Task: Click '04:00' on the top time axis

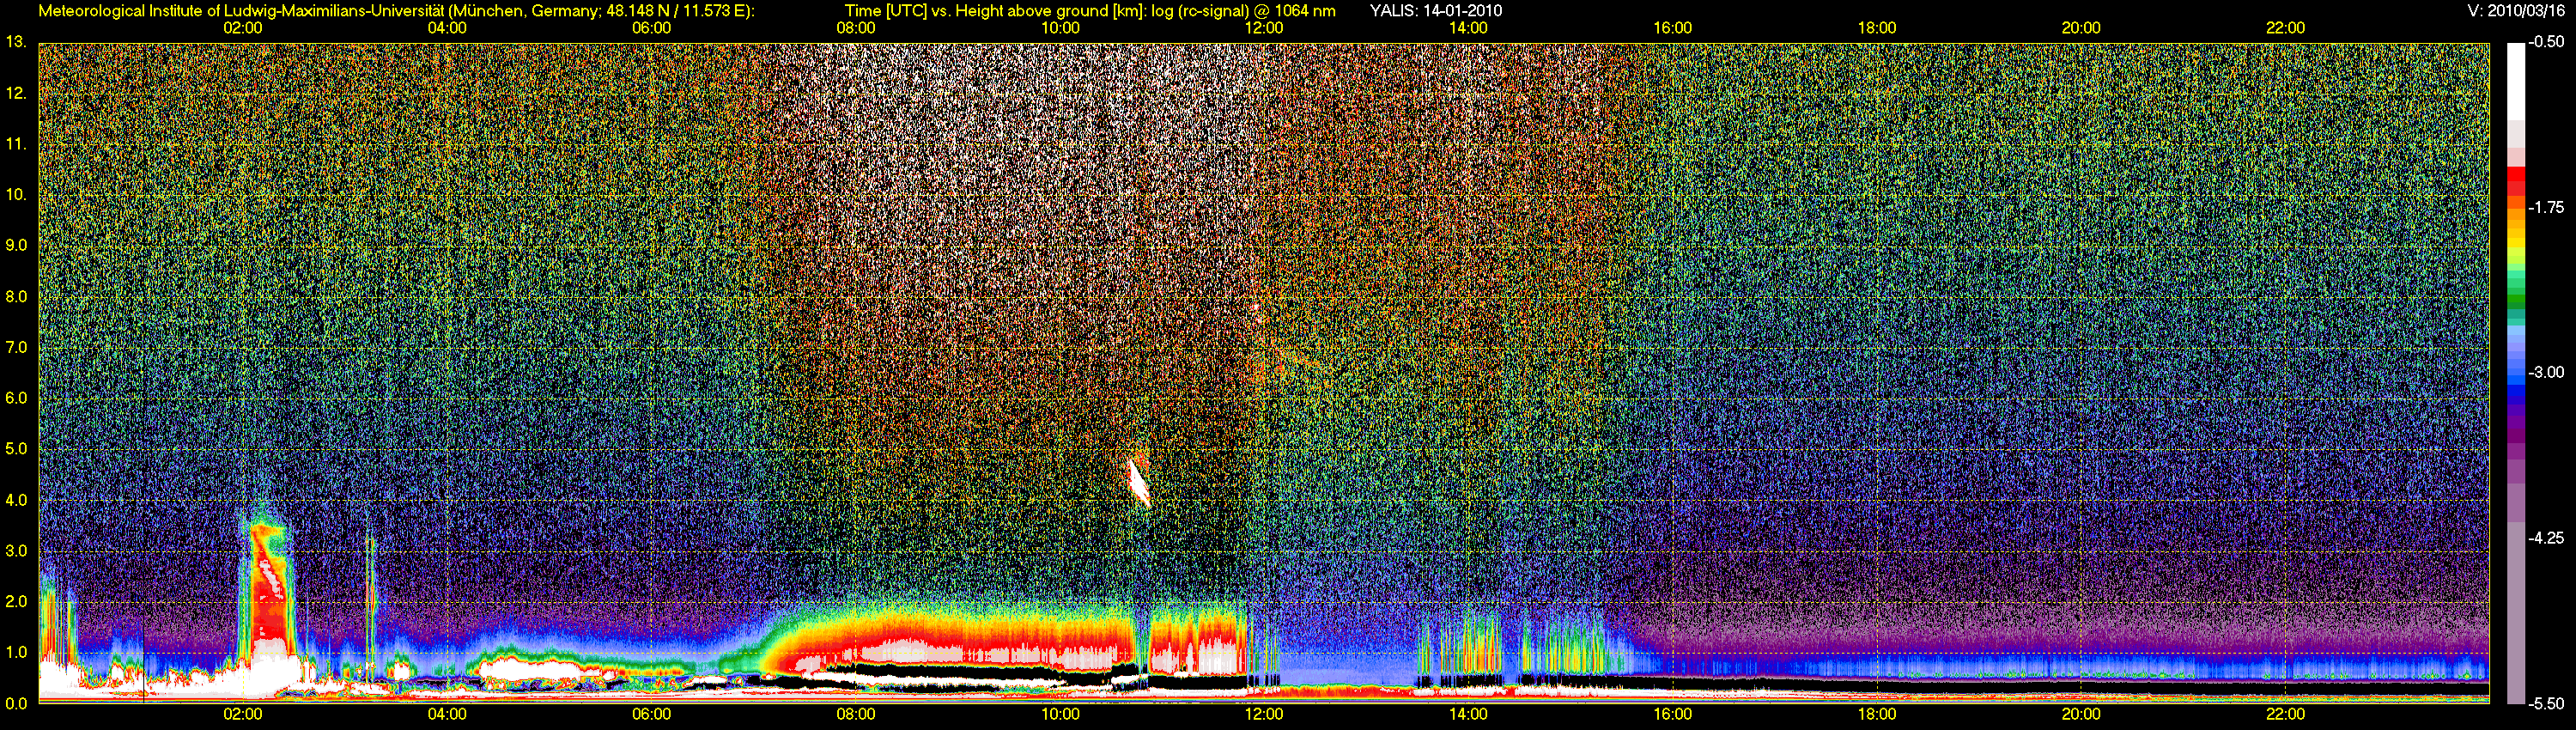Action: 447,28
